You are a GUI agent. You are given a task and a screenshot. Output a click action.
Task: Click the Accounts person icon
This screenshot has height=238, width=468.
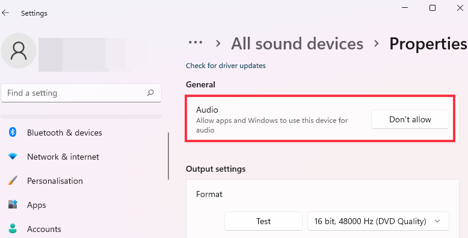pos(13,228)
